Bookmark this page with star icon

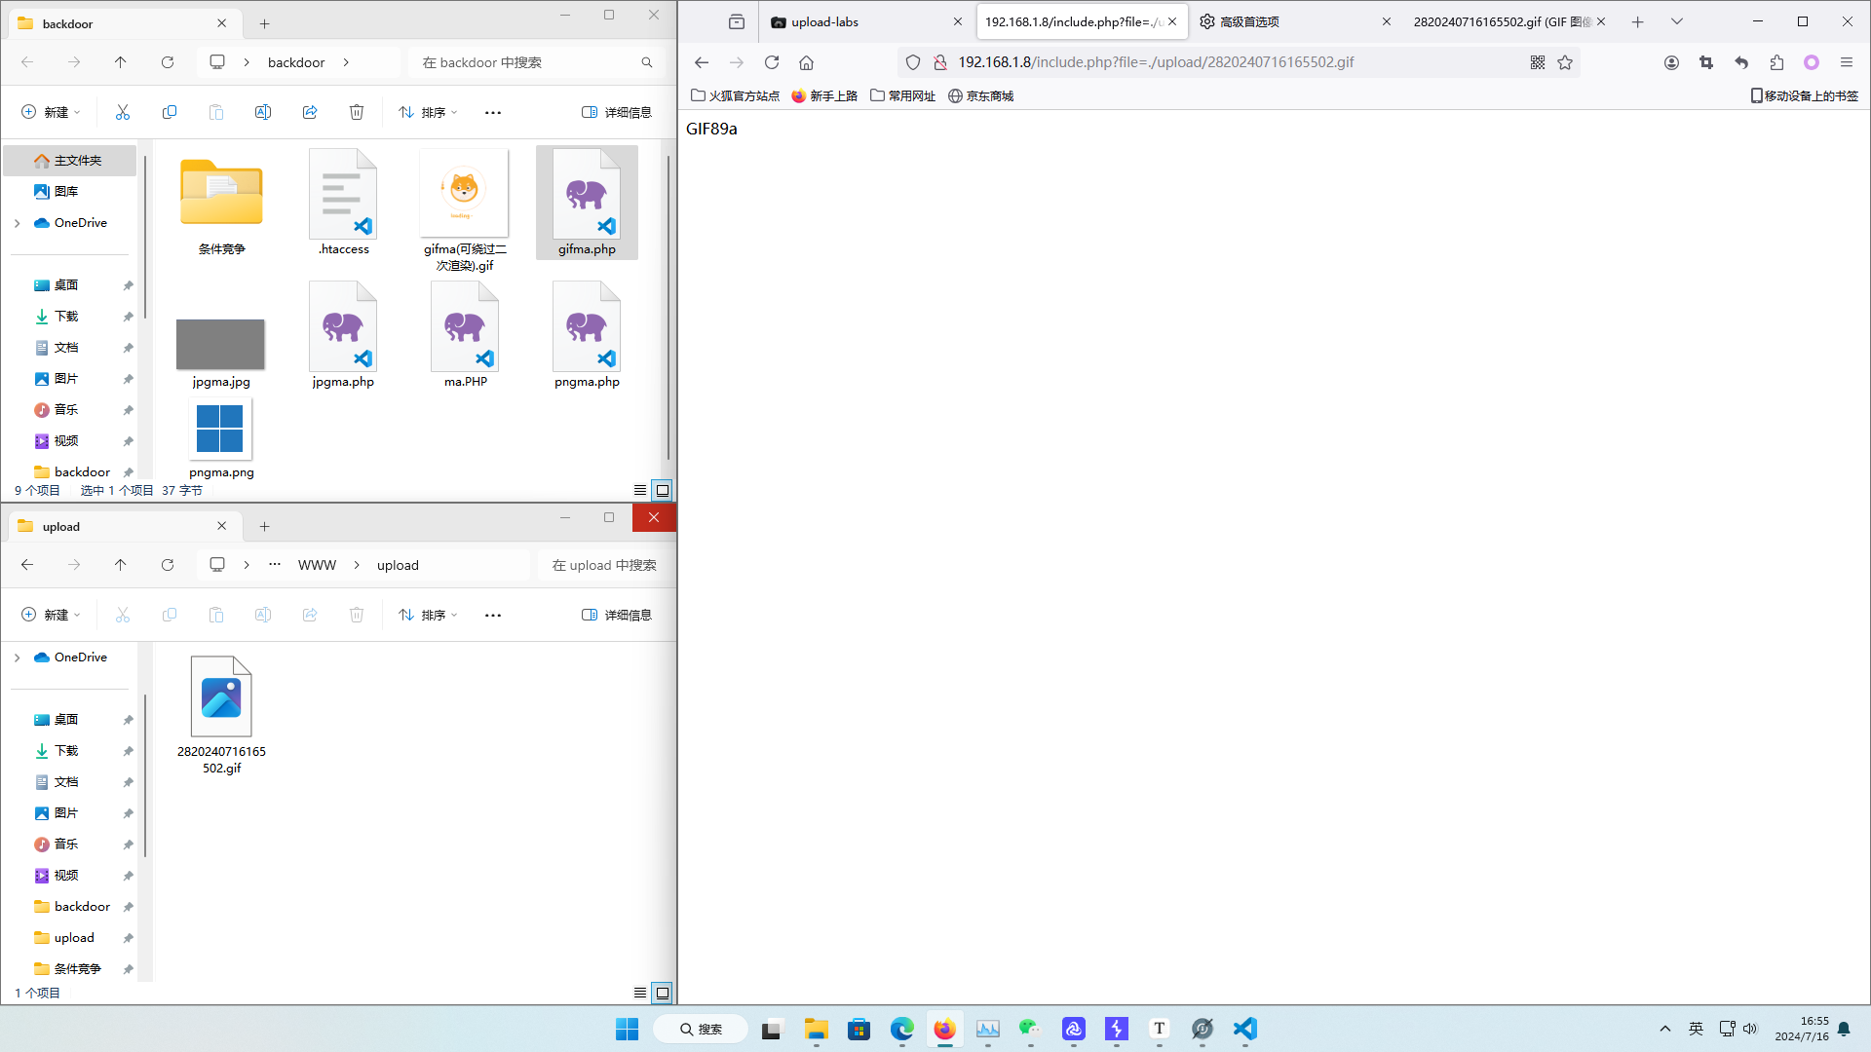pos(1565,62)
